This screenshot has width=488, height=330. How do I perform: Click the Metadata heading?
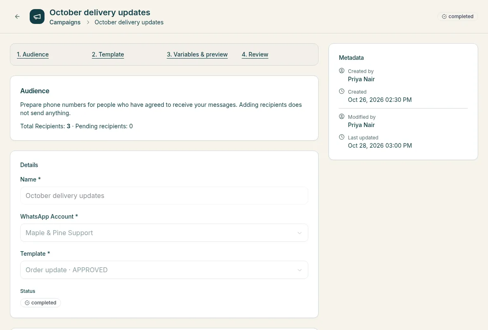click(351, 58)
